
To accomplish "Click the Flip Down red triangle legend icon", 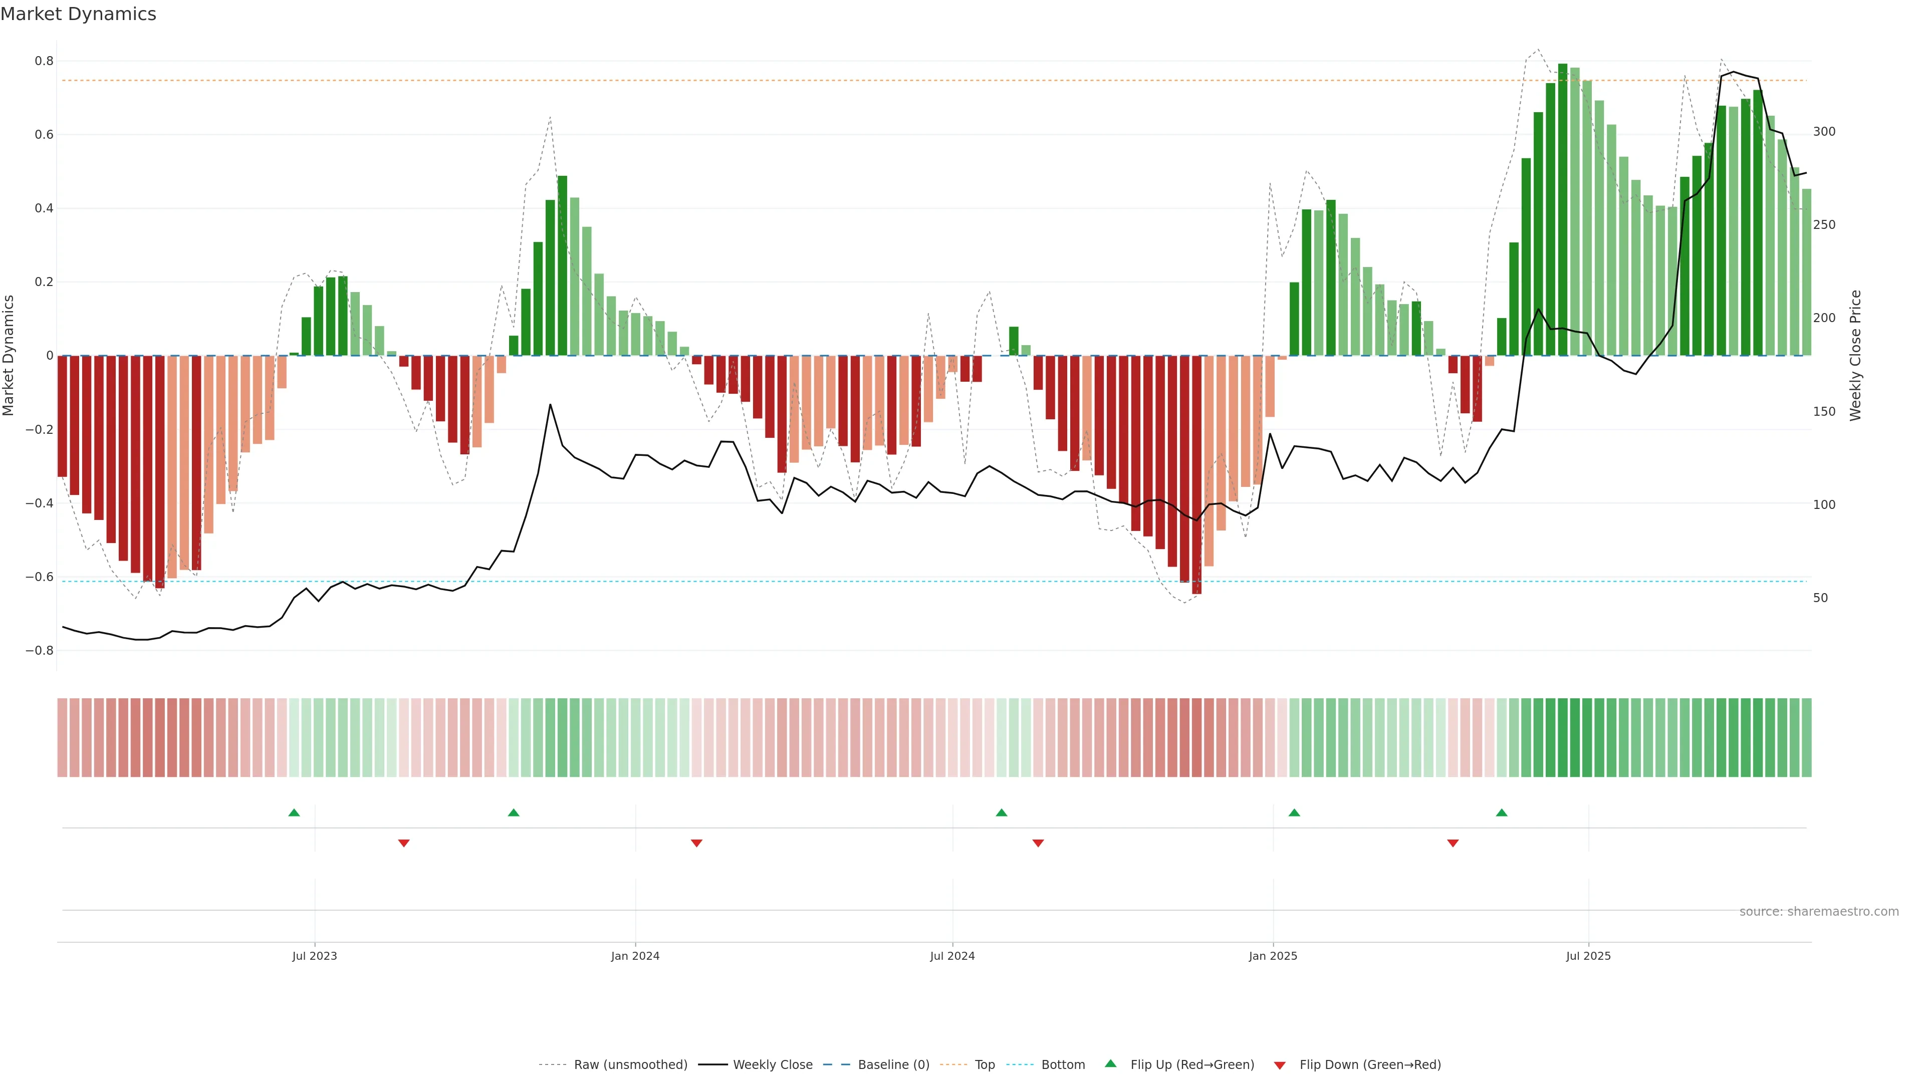I will click(x=1280, y=1065).
